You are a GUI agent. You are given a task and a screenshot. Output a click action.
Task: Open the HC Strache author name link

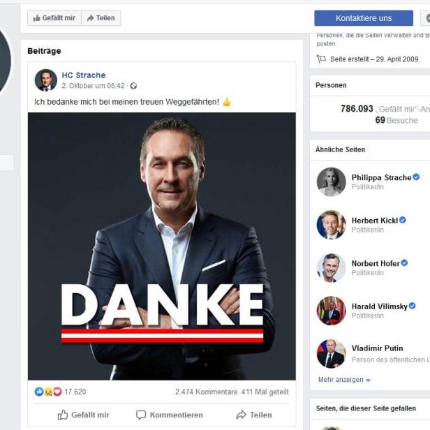pos(84,75)
